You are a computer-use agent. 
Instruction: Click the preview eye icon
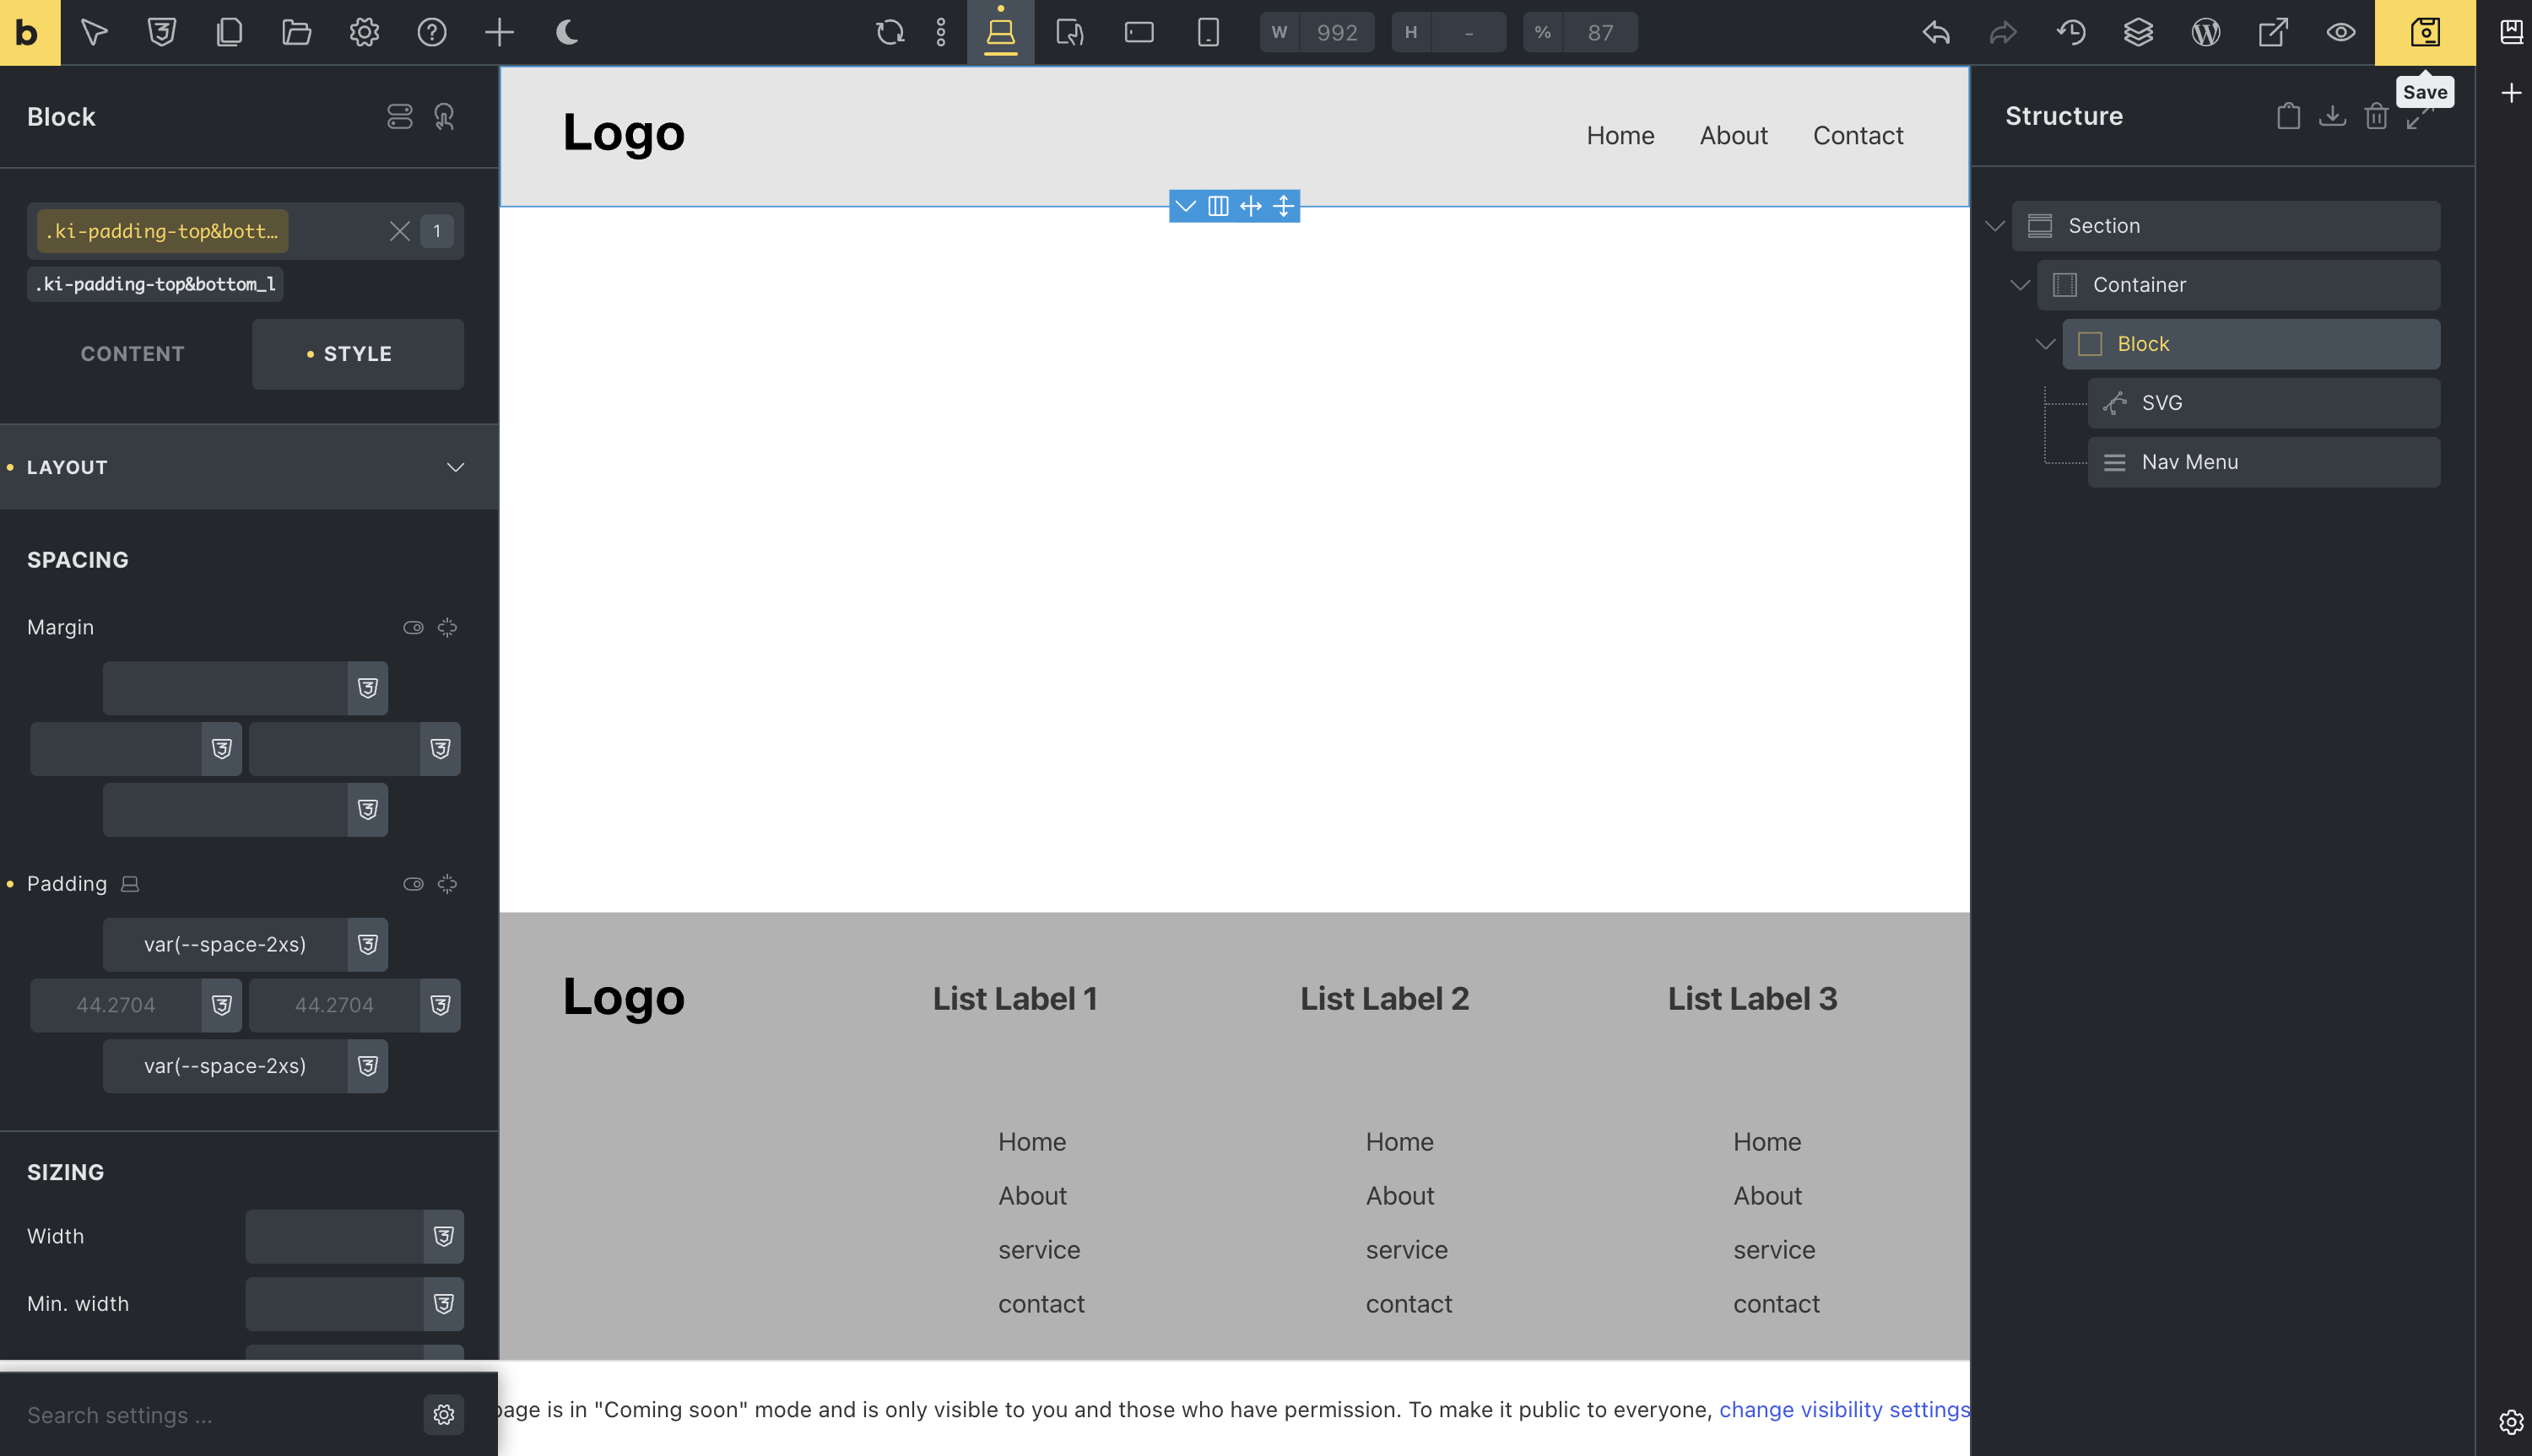(2340, 32)
